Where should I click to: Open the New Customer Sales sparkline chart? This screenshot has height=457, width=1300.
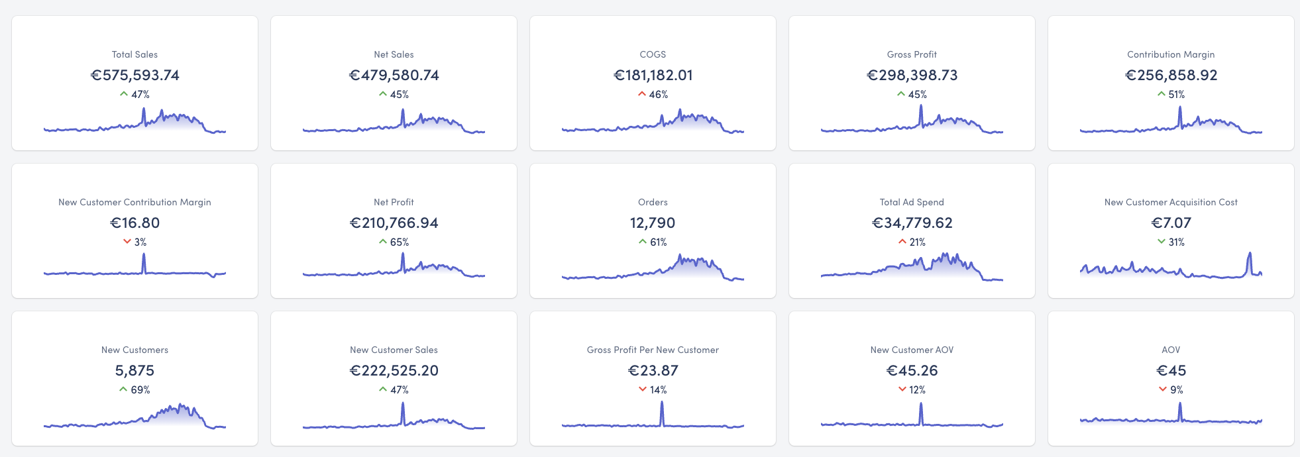tap(394, 419)
